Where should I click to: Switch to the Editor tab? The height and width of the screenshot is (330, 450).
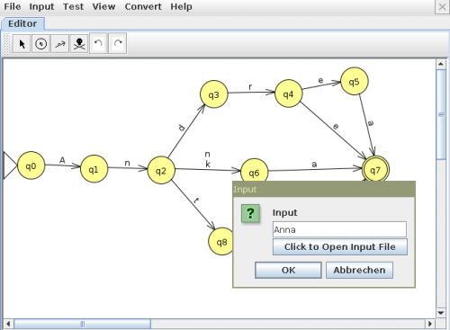pos(22,23)
